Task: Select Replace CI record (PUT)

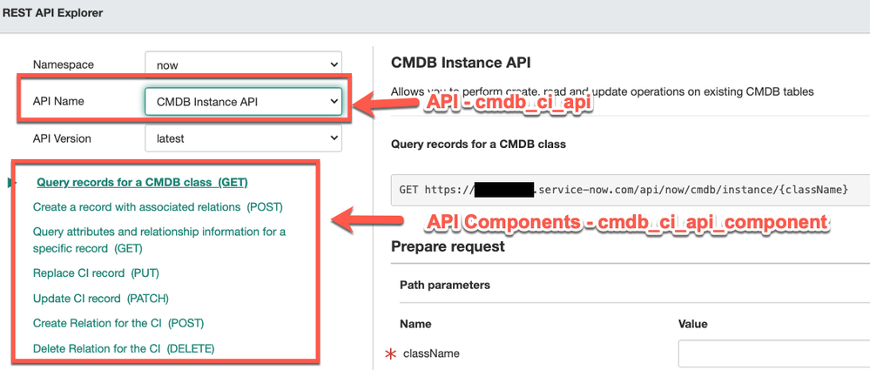Action: click(x=97, y=272)
